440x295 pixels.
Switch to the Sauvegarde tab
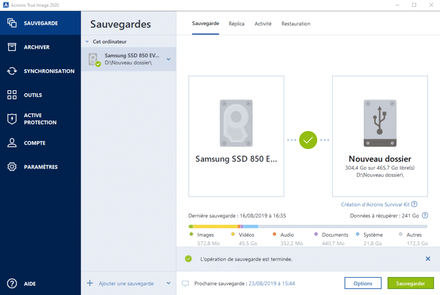point(205,24)
